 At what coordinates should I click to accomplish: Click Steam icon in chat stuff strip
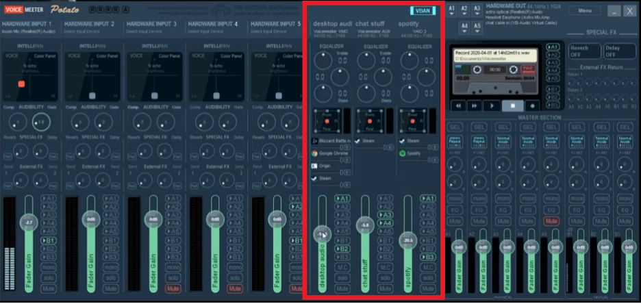coord(358,141)
